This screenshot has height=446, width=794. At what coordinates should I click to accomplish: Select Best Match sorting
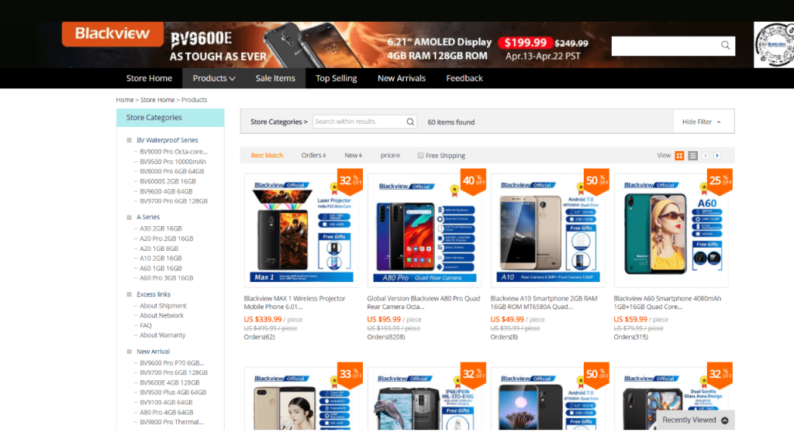pos(267,155)
